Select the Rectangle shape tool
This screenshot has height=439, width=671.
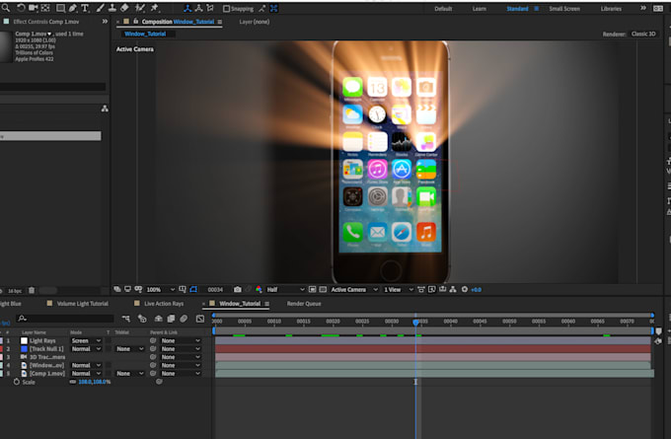click(61, 8)
